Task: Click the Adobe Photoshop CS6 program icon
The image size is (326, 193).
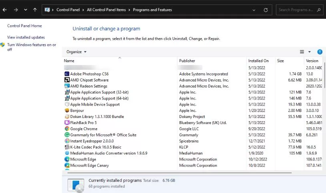Action: pyautogui.click(x=67, y=74)
